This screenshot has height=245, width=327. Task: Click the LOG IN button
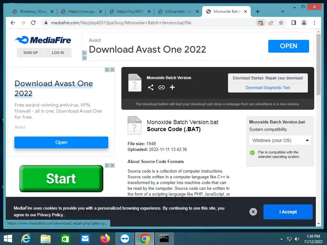pos(58,53)
